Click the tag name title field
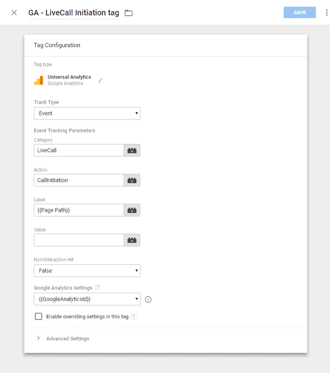This screenshot has height=373, width=330. (74, 13)
